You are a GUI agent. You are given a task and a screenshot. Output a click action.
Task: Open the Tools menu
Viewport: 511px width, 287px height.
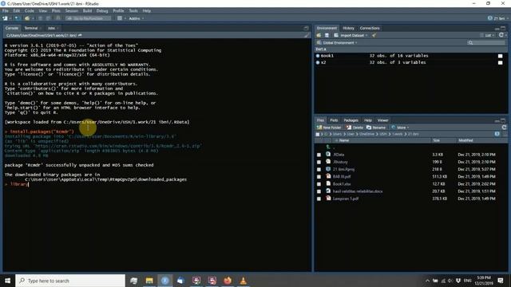[x=133, y=10]
